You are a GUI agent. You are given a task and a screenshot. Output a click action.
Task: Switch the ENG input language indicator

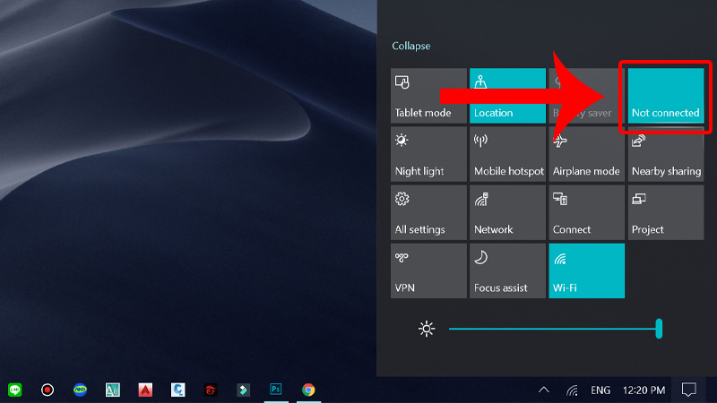click(x=600, y=390)
